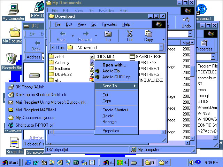Open My Computer desktop icon
The width and height of the screenshot is (223, 167).
(13, 11)
